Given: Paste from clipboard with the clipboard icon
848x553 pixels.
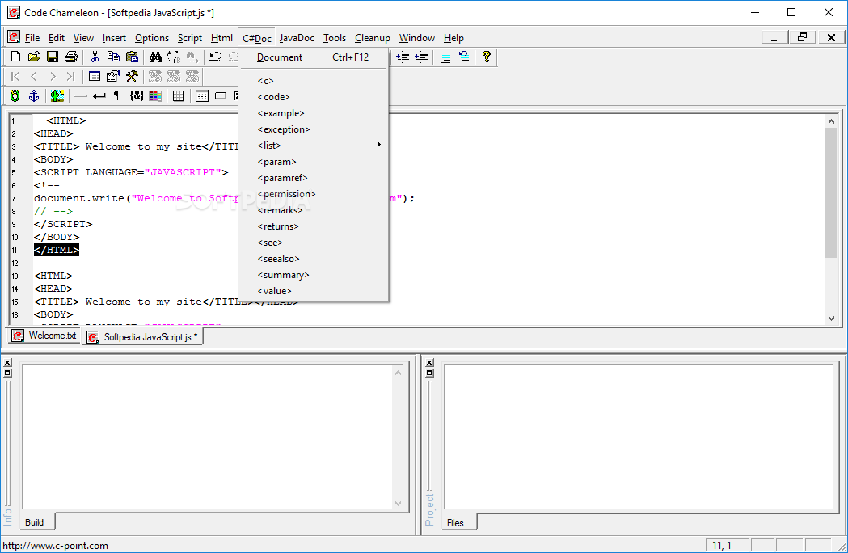Looking at the screenshot, I should [x=132, y=57].
